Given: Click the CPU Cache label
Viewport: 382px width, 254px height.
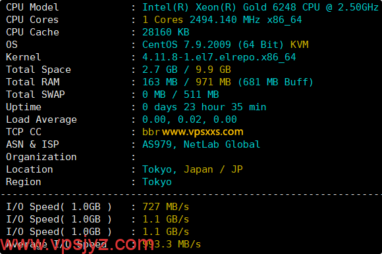Looking at the screenshot, I should click(x=33, y=32).
